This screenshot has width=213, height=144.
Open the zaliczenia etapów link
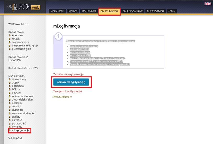pyautogui.click(x=22, y=96)
